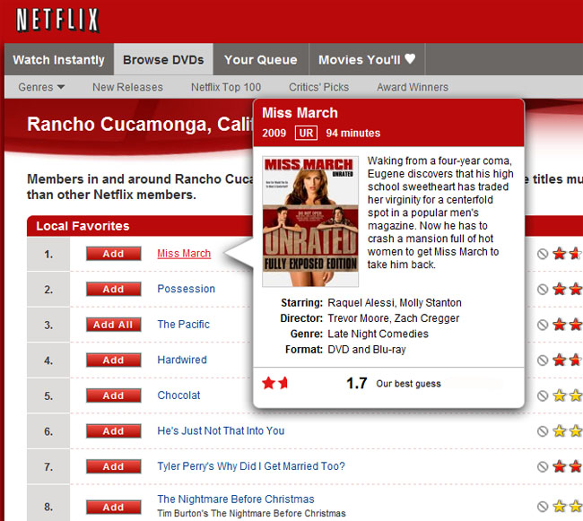Rate Chocolat one star
The image size is (583, 521).
click(559, 395)
